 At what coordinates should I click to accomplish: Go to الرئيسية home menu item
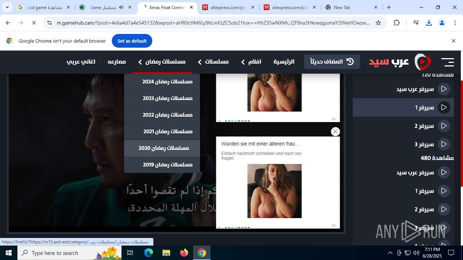point(284,62)
